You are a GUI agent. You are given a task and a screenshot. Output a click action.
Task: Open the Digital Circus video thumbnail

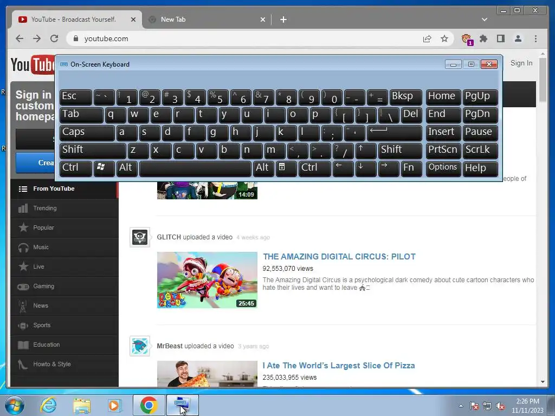coord(207,280)
